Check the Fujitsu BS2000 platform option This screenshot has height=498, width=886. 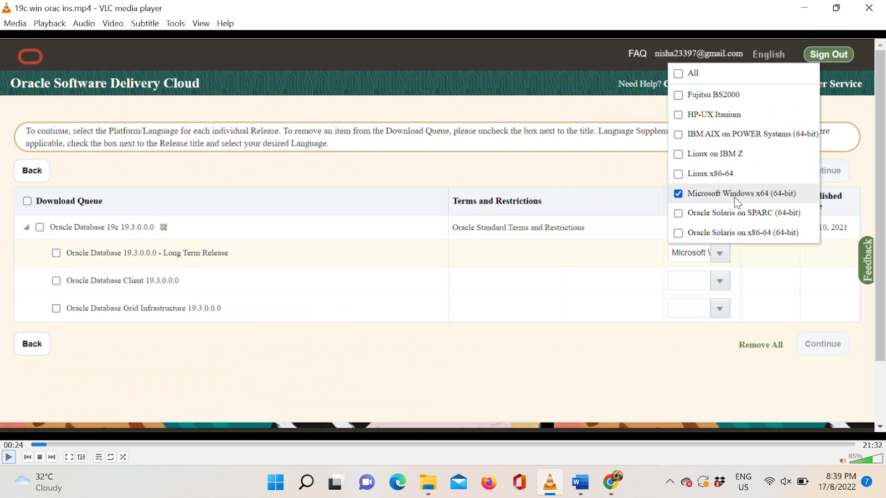pos(678,95)
